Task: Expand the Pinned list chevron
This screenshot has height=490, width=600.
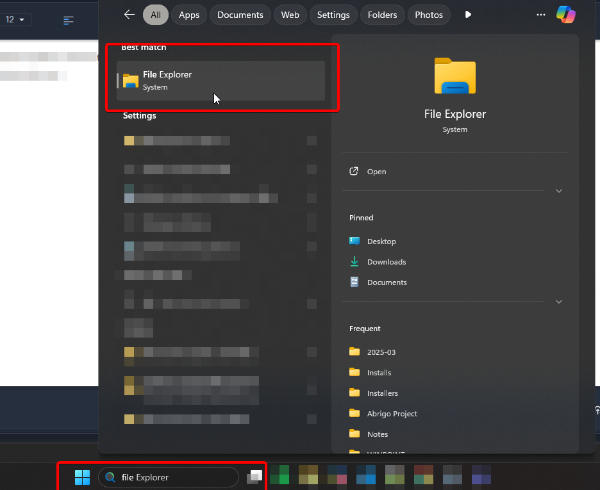Action: coord(559,302)
